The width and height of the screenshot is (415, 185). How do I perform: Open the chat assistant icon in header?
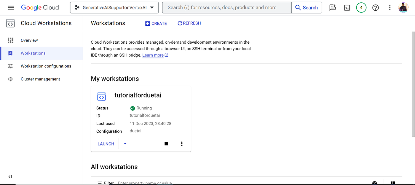pyautogui.click(x=333, y=8)
